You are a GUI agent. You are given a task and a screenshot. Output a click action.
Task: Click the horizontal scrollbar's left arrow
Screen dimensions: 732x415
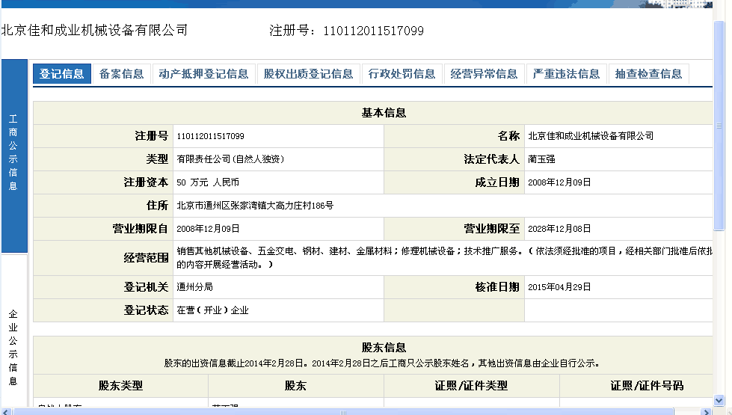[x=5, y=411]
